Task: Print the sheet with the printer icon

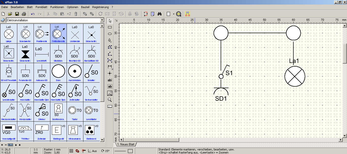Action: 24,14
